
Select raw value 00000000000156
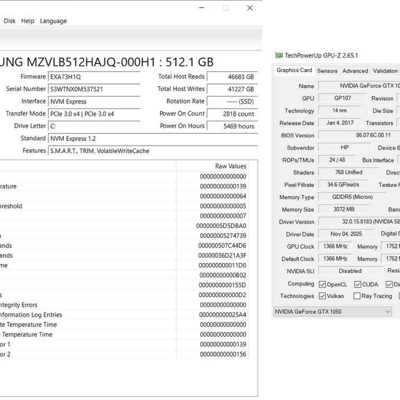pos(223,354)
